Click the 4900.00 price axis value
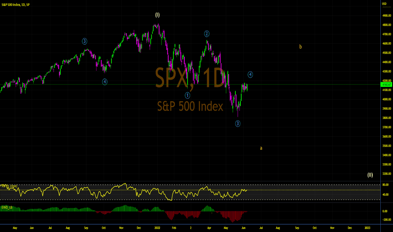This screenshot has height=232, width=393. point(387,16)
